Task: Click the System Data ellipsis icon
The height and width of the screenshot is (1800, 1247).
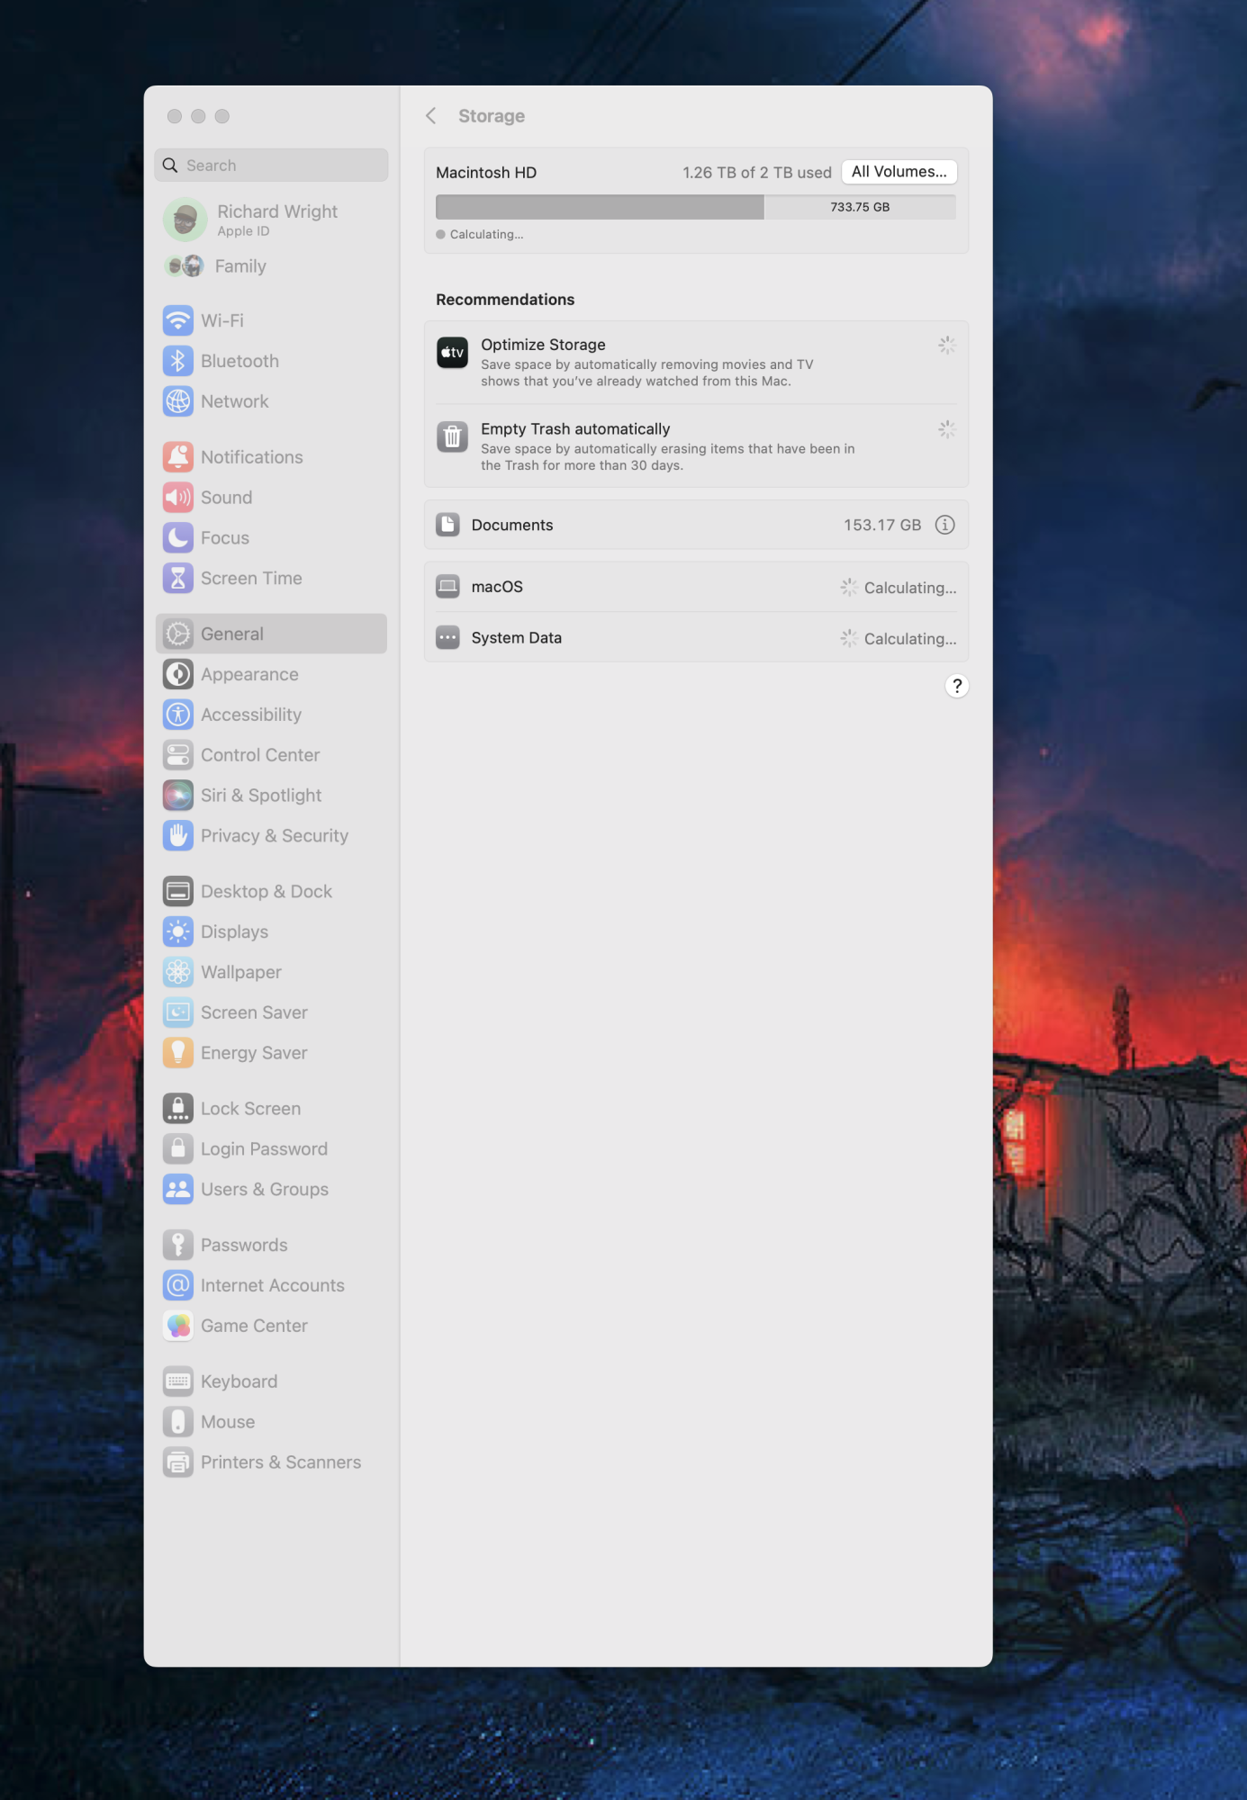Action: coord(447,638)
